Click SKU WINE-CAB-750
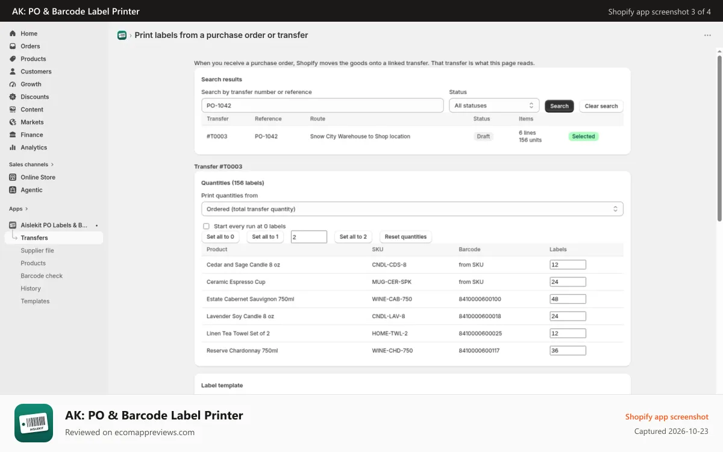This screenshot has width=723, height=452. (x=392, y=300)
